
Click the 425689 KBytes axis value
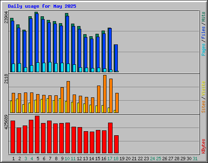(6, 122)
